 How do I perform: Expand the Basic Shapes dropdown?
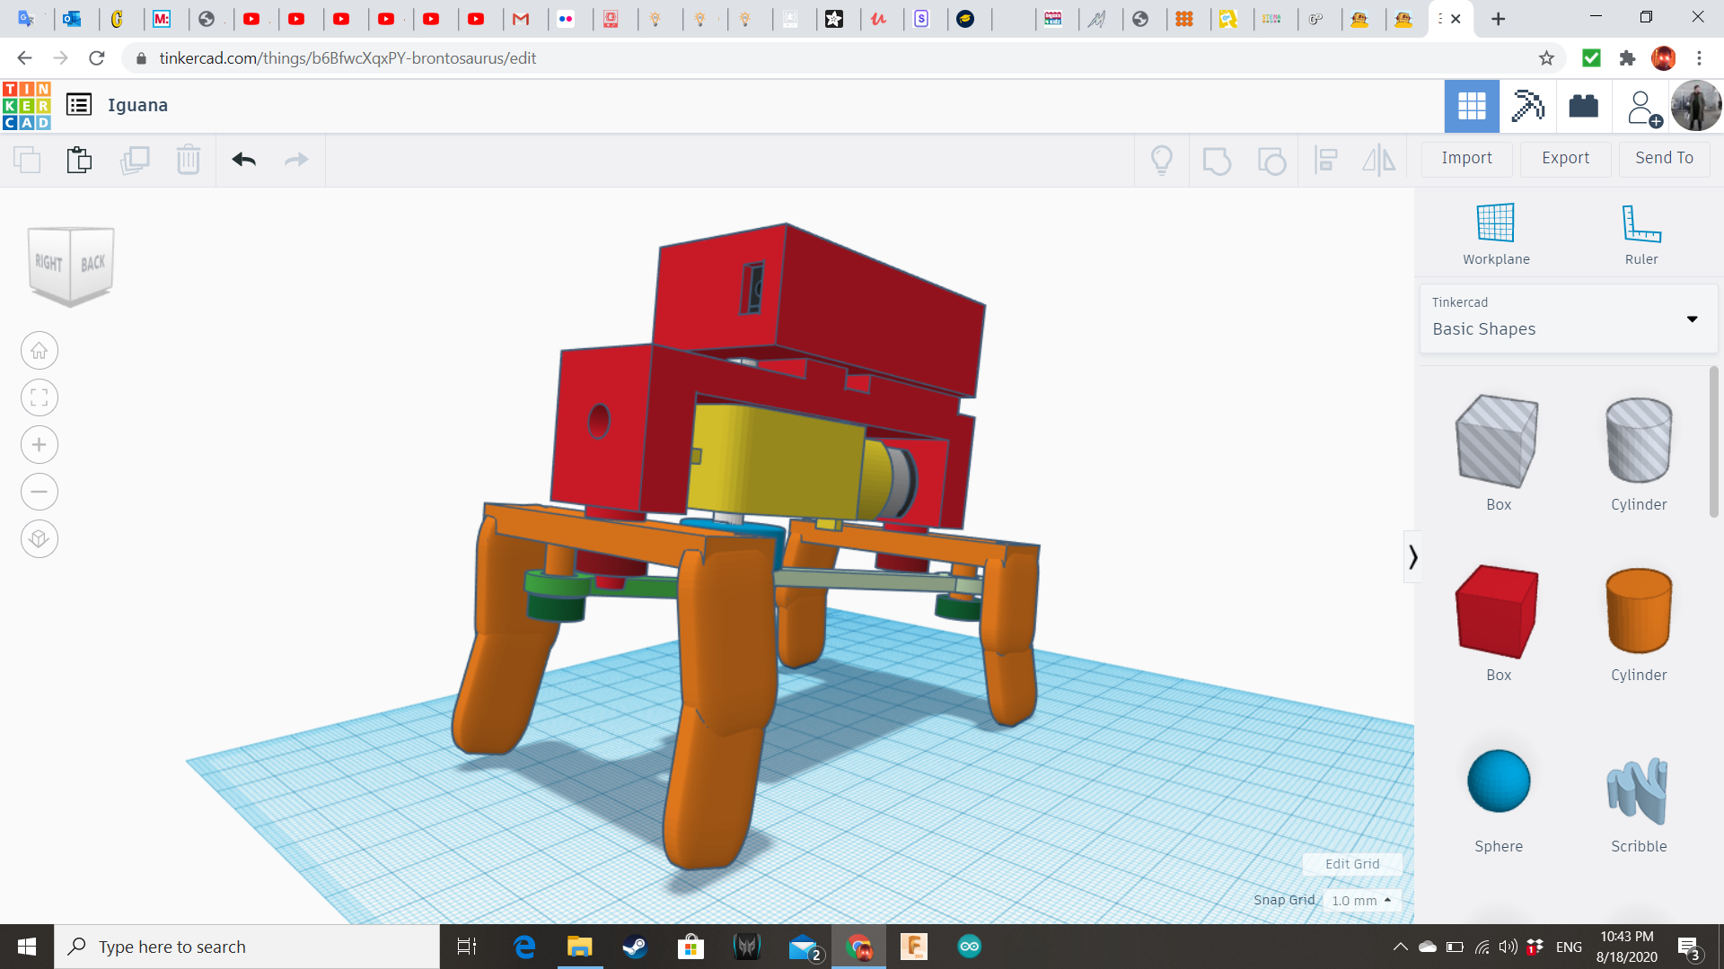[x=1568, y=319]
